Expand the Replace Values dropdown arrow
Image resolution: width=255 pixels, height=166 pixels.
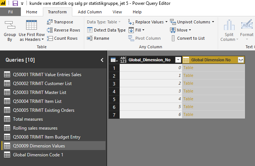[x=166, y=22]
